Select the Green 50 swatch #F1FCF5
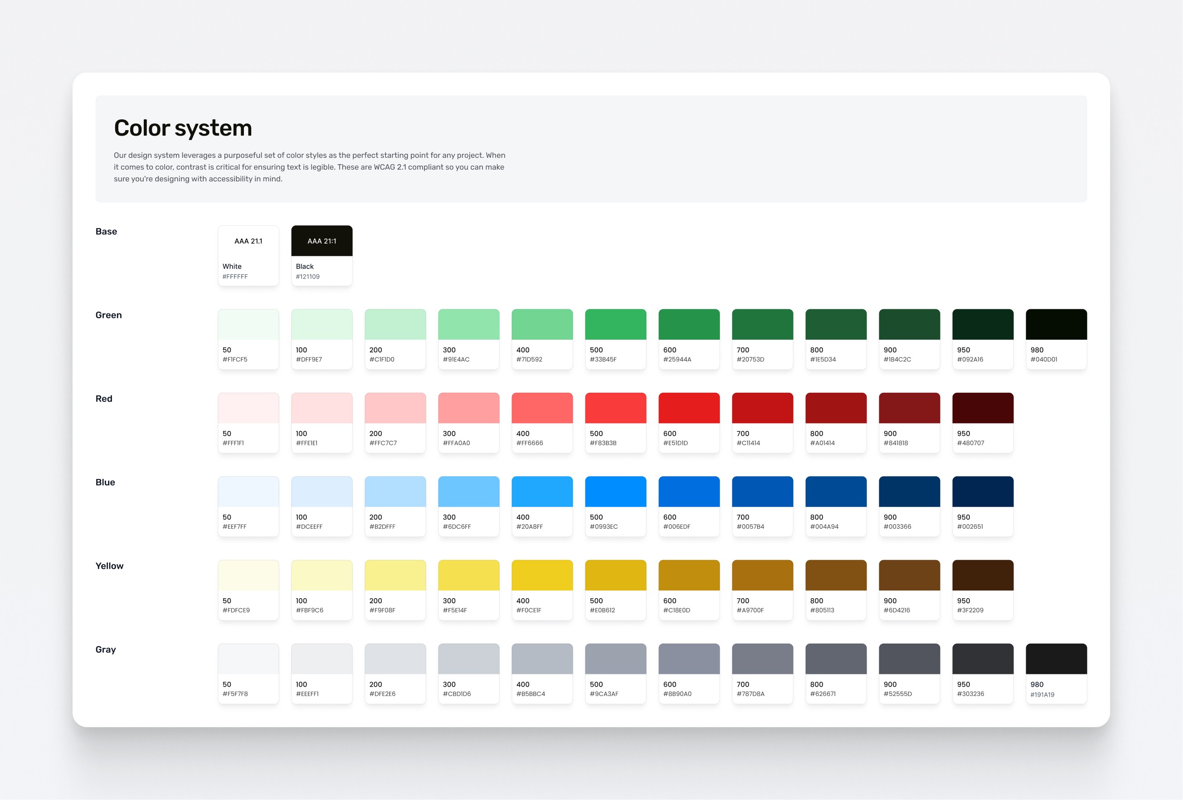 point(248,324)
